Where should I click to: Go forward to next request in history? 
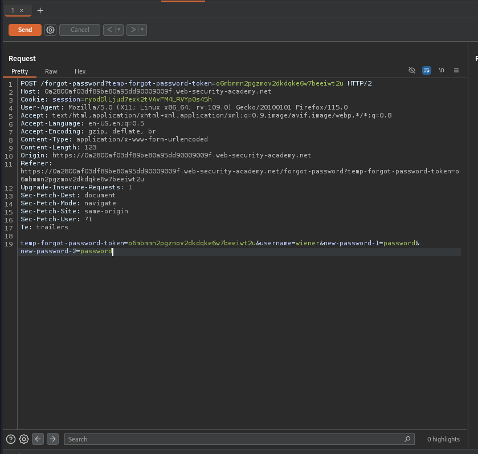[x=133, y=30]
